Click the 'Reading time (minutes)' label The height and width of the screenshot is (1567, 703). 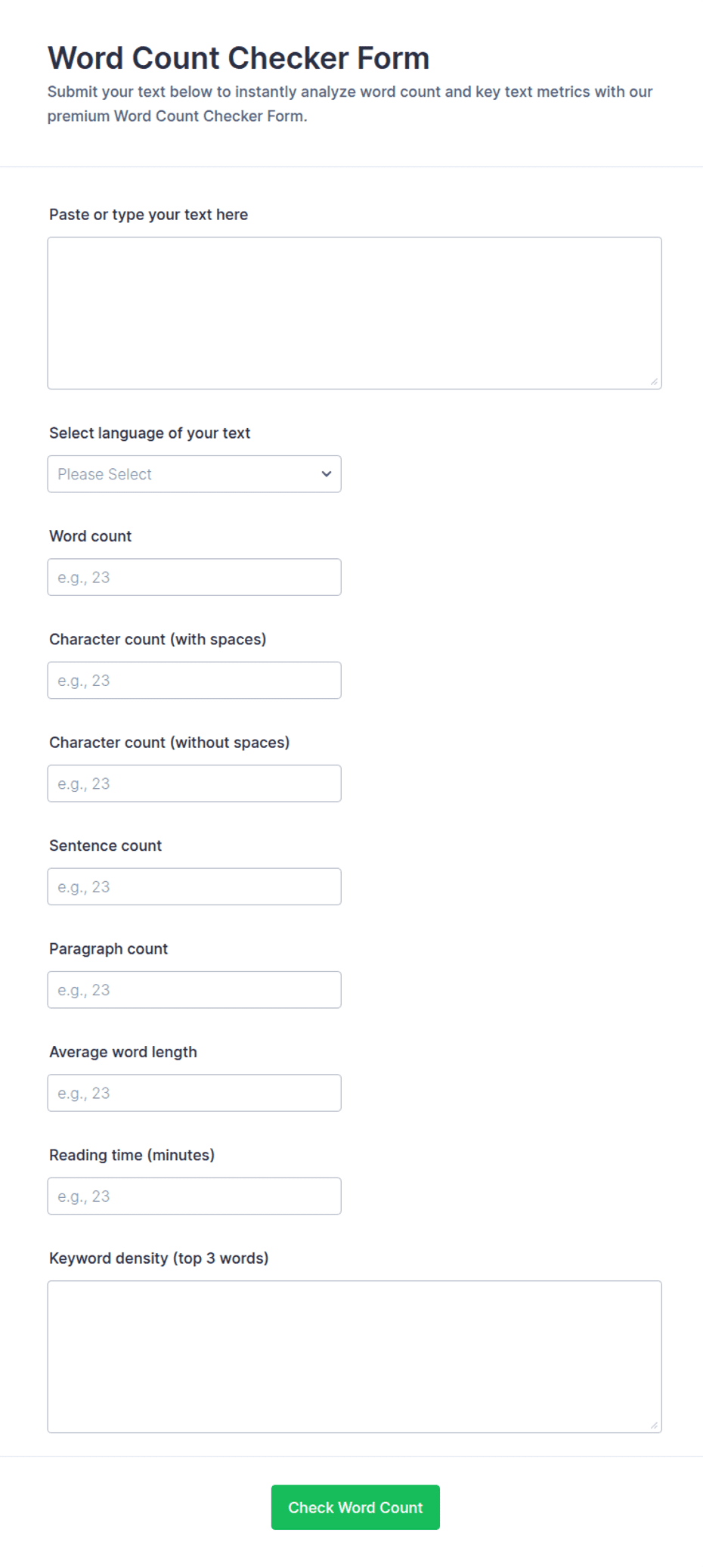[x=132, y=1155]
